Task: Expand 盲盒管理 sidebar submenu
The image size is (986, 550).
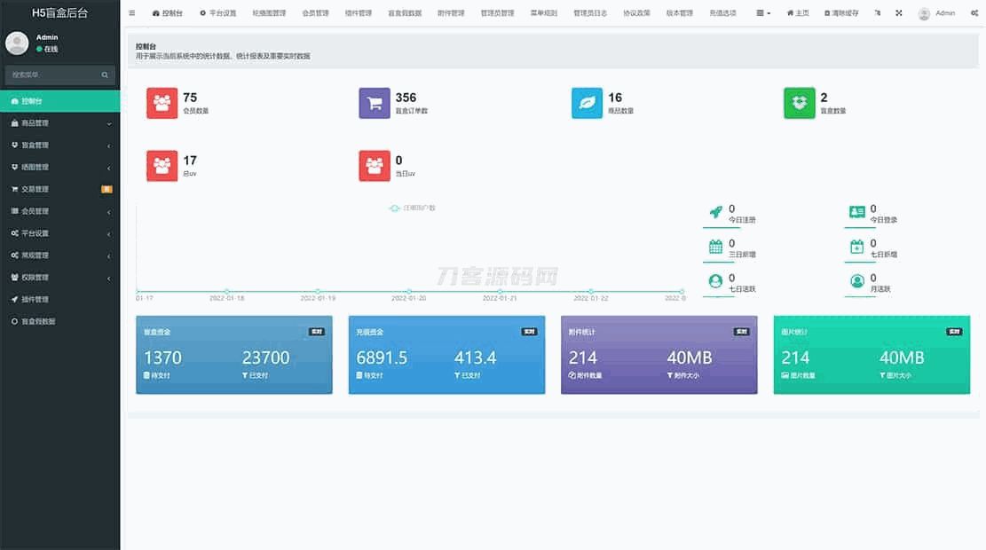Action: coord(59,145)
